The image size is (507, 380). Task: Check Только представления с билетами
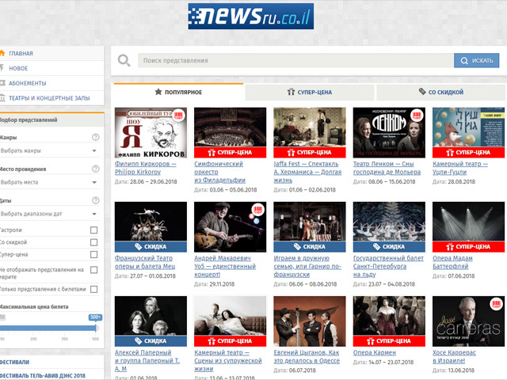(93, 289)
